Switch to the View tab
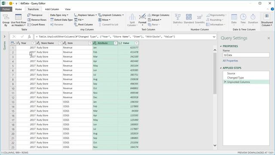275x155 pixels. point(68,9)
